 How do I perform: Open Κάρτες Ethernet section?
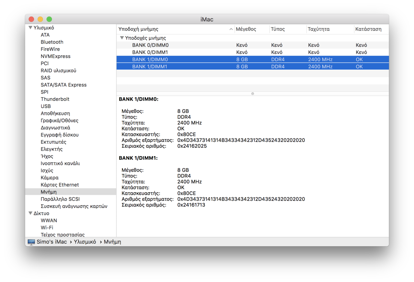coord(60,185)
